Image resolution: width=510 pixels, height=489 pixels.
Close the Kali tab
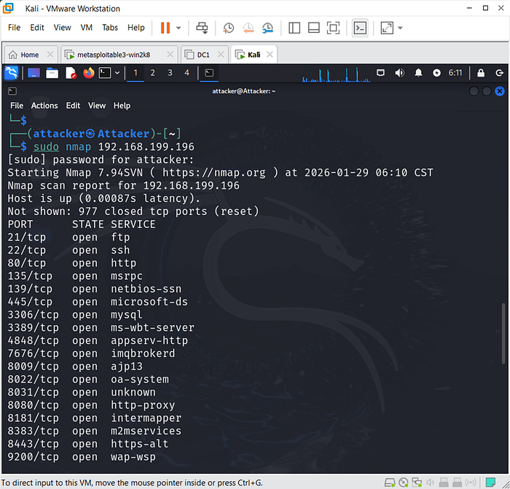[270, 55]
